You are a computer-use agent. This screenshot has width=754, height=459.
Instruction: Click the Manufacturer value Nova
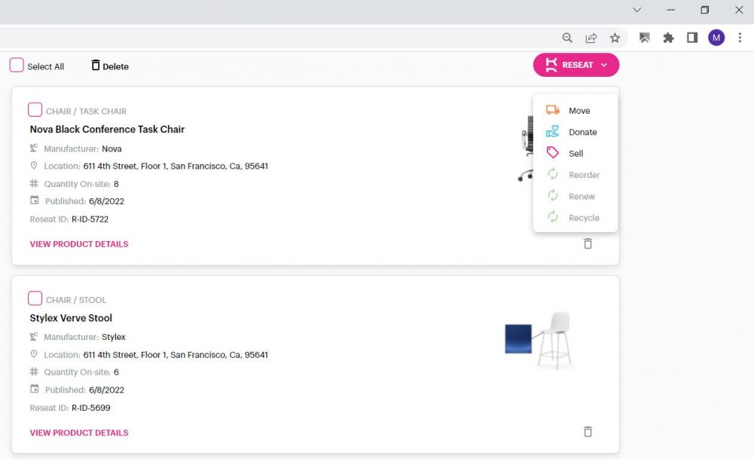[112, 149]
